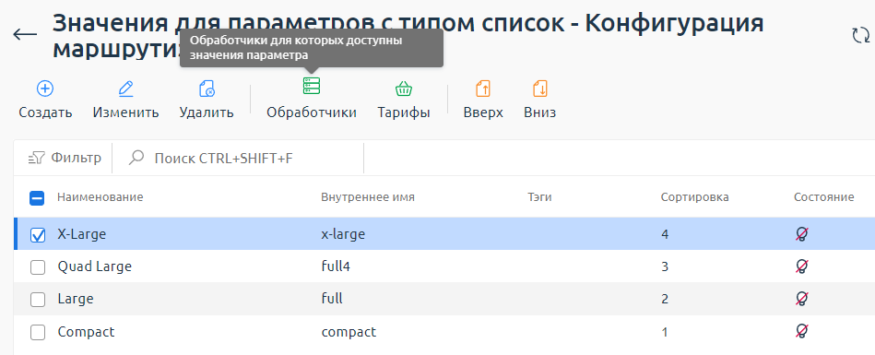875x355 pixels.
Task: Go back with the left arrow
Action: (25, 35)
